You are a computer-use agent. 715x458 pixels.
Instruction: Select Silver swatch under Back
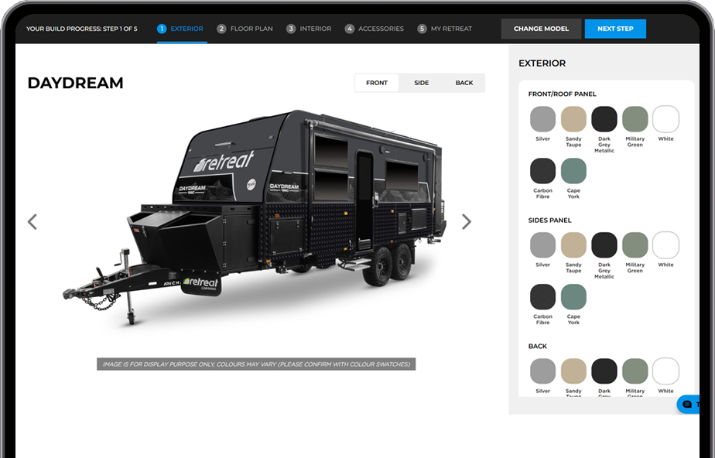(x=542, y=371)
